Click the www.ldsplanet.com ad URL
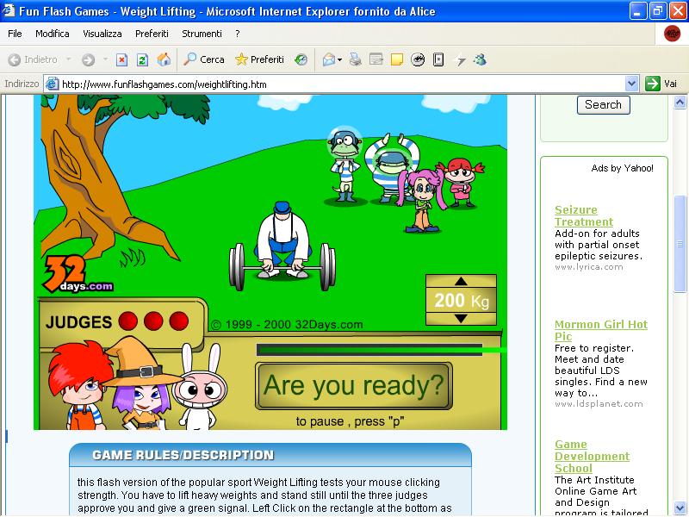Screen dimensions: 689x517 pyautogui.click(x=599, y=403)
